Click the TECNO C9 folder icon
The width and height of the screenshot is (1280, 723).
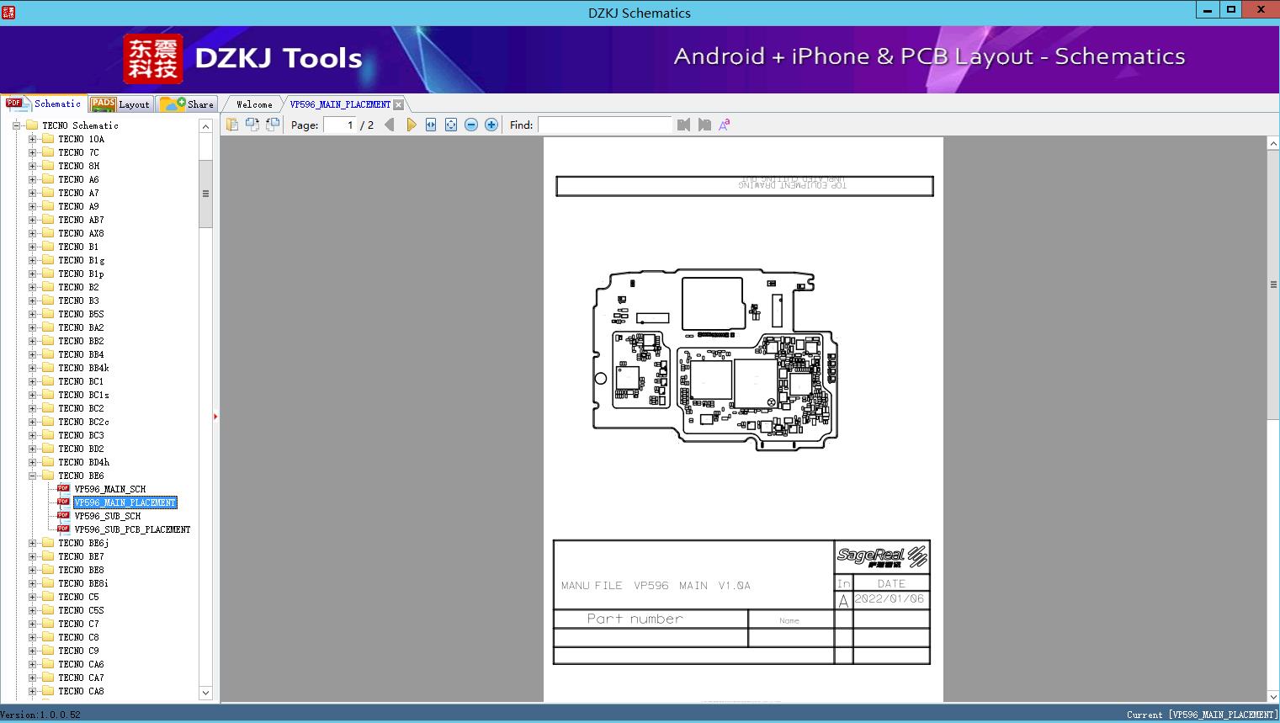[48, 651]
